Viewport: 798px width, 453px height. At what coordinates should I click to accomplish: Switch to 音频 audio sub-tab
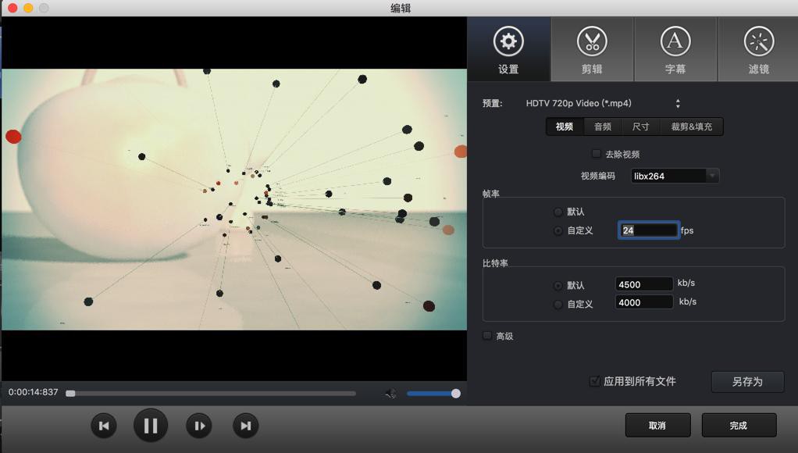(603, 127)
